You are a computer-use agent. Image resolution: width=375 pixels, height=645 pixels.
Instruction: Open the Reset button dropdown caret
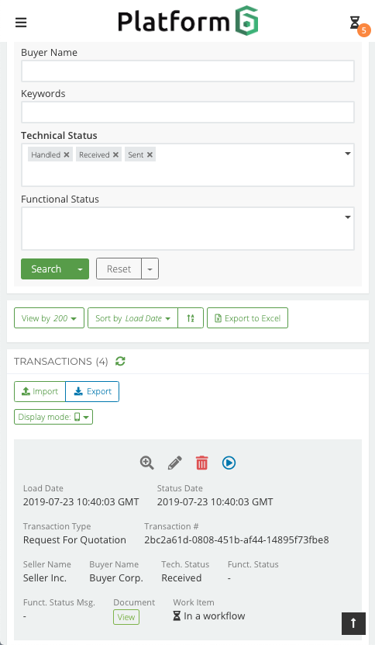tap(150, 269)
